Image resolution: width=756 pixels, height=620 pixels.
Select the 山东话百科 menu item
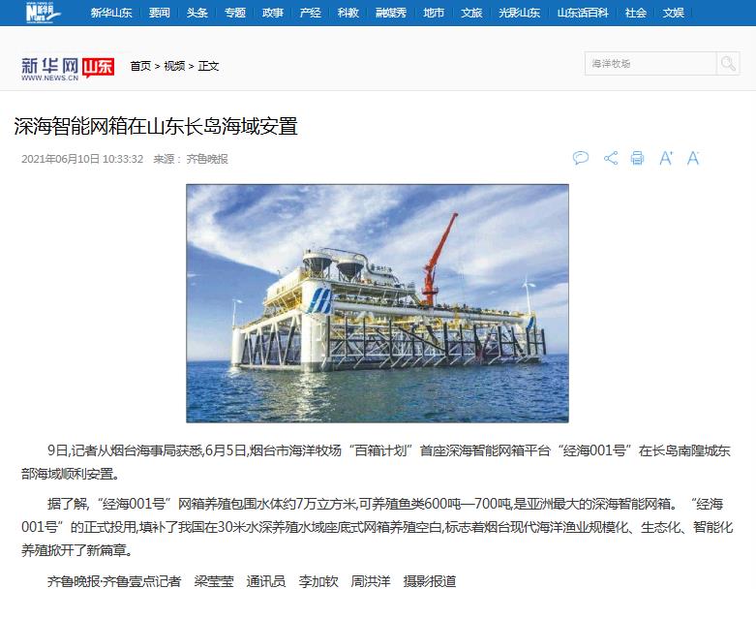point(583,13)
